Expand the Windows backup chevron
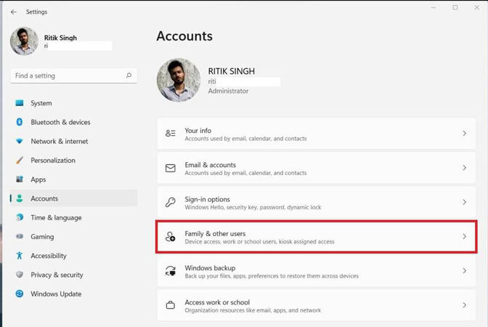This screenshot has height=327, width=488. (x=464, y=271)
